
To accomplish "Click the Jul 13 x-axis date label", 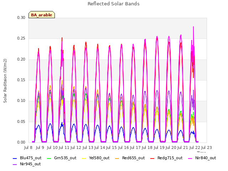I will [x=88, y=147].
